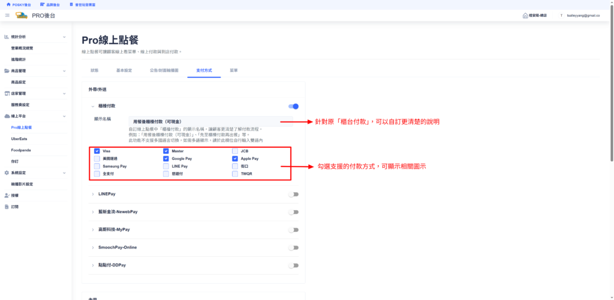This screenshot has height=300, width=614.
Task: Switch to the 菜單 tab
Action: coord(234,71)
